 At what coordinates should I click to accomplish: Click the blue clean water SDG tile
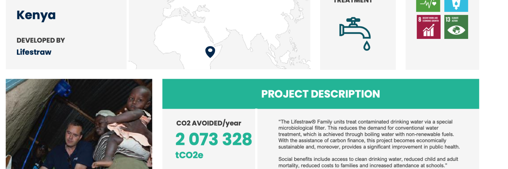click(x=456, y=6)
